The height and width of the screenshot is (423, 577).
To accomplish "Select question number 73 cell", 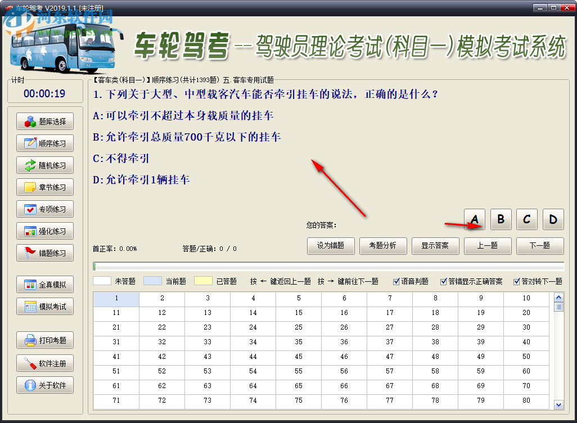I will click(208, 401).
